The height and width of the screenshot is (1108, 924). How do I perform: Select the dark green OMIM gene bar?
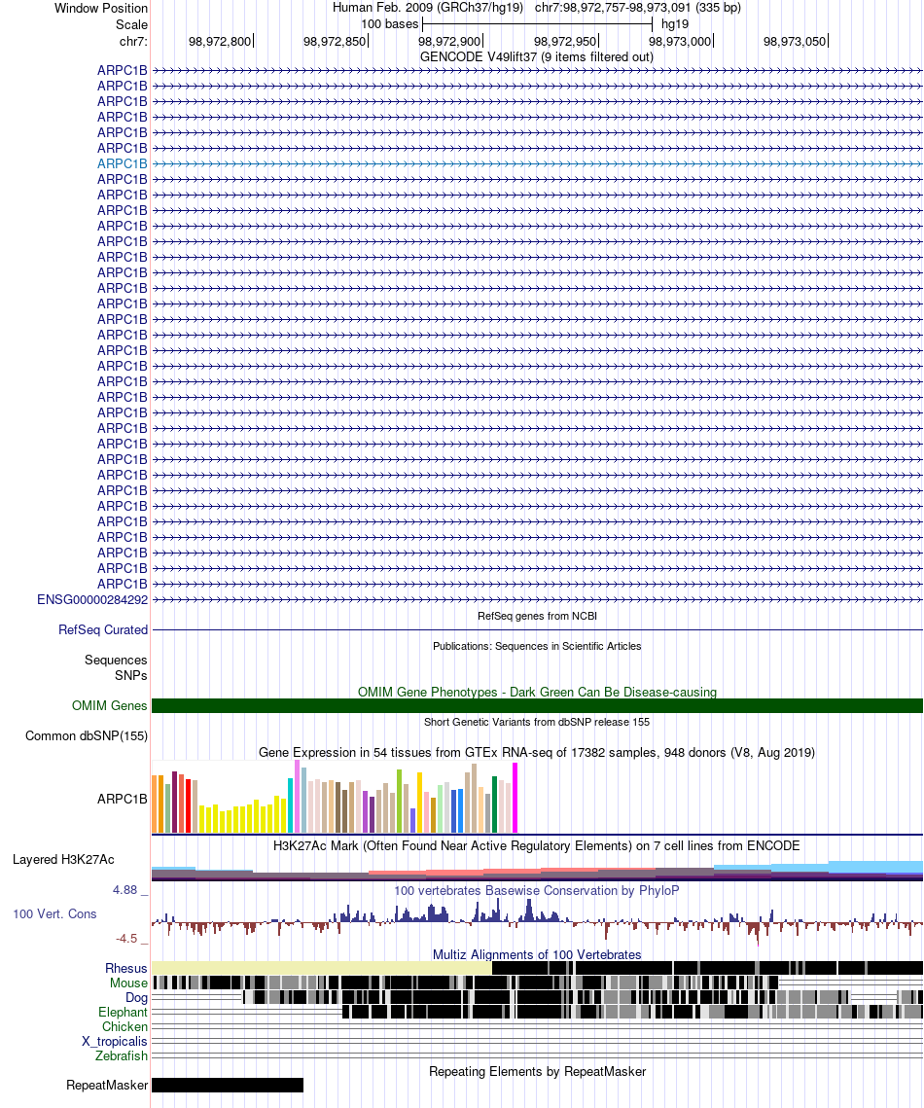537,705
